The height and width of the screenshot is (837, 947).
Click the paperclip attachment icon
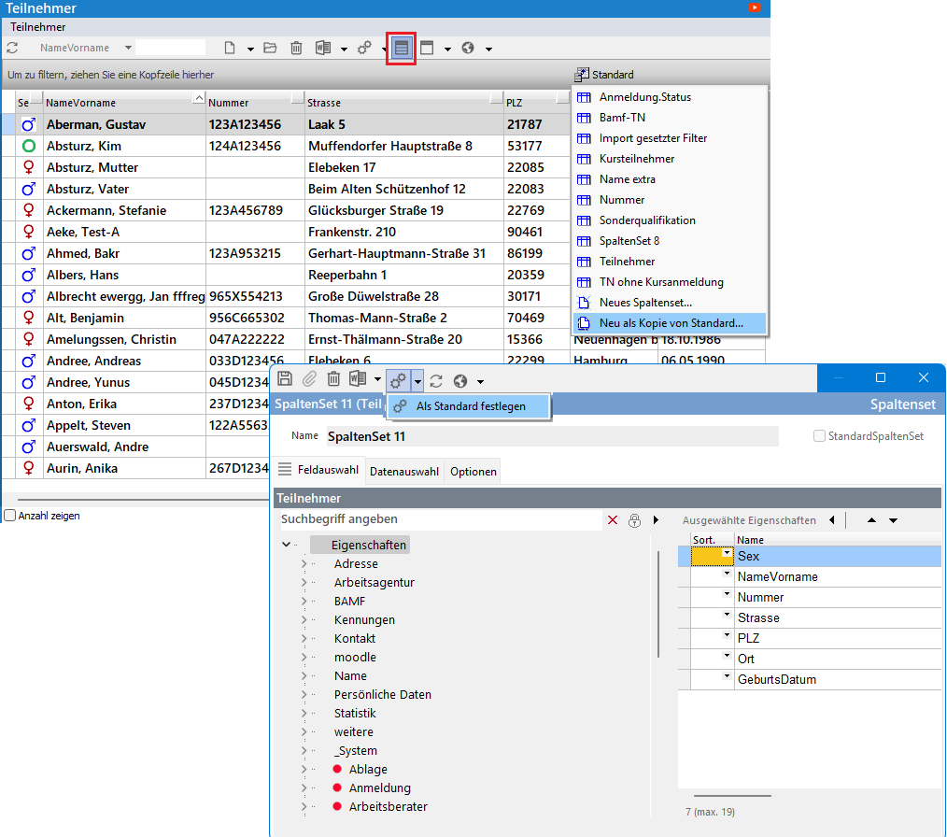pyautogui.click(x=309, y=379)
